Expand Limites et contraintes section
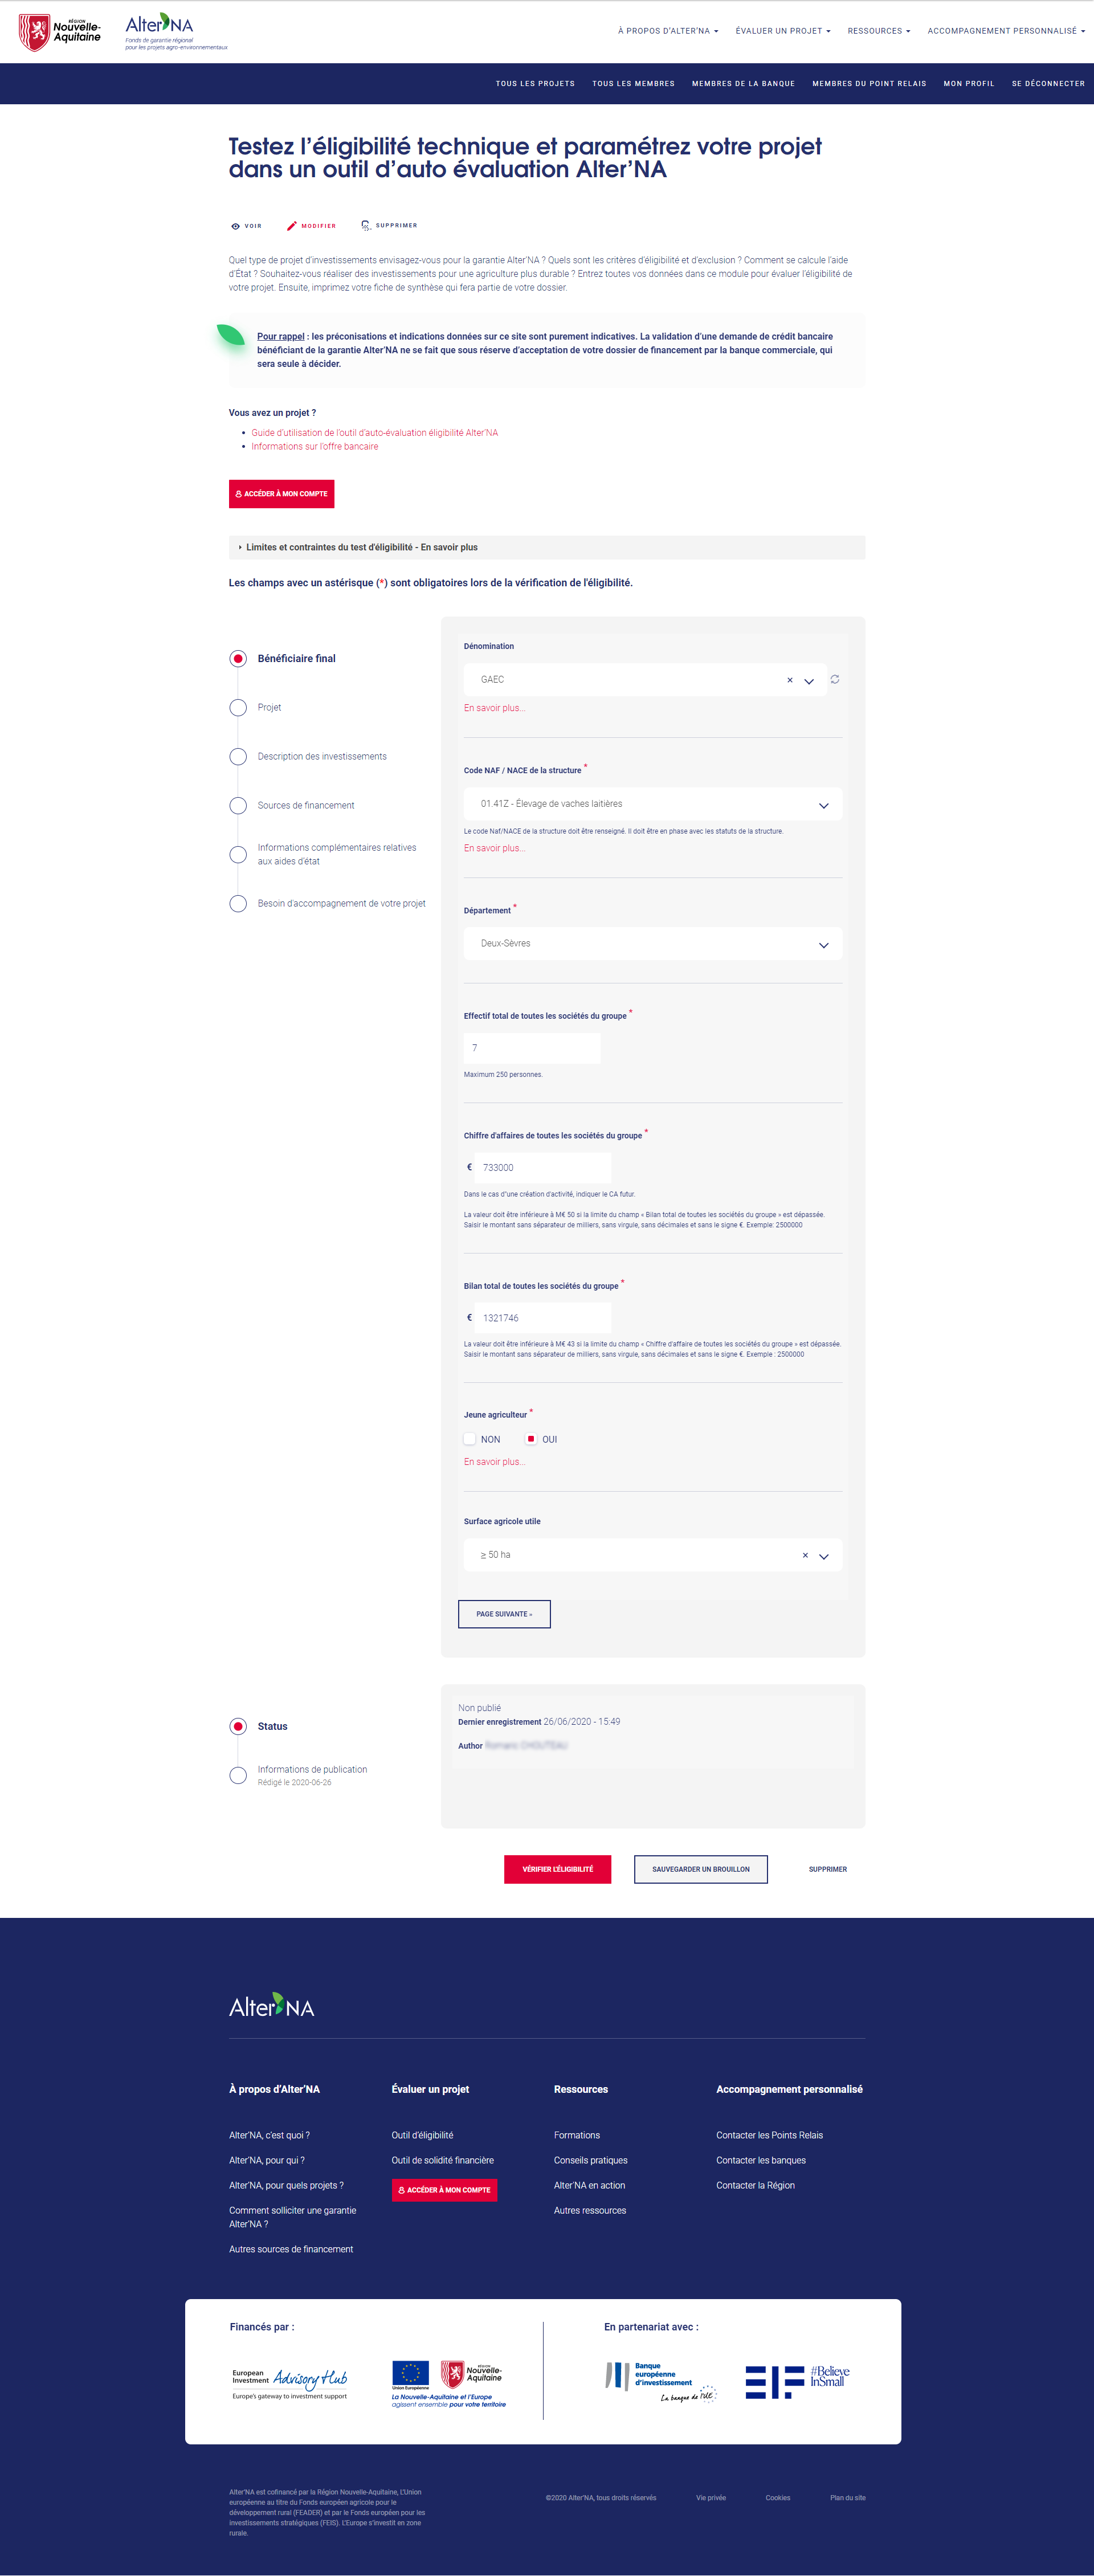Viewport: 1094px width, 2576px height. click(x=361, y=547)
